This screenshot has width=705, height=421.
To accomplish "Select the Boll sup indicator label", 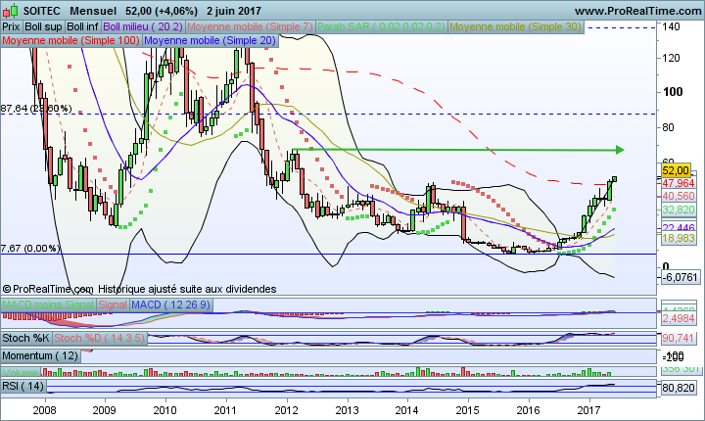I will pyautogui.click(x=43, y=27).
